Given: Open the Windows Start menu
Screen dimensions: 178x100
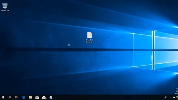Looking at the screenshot, I should click(3, 97).
